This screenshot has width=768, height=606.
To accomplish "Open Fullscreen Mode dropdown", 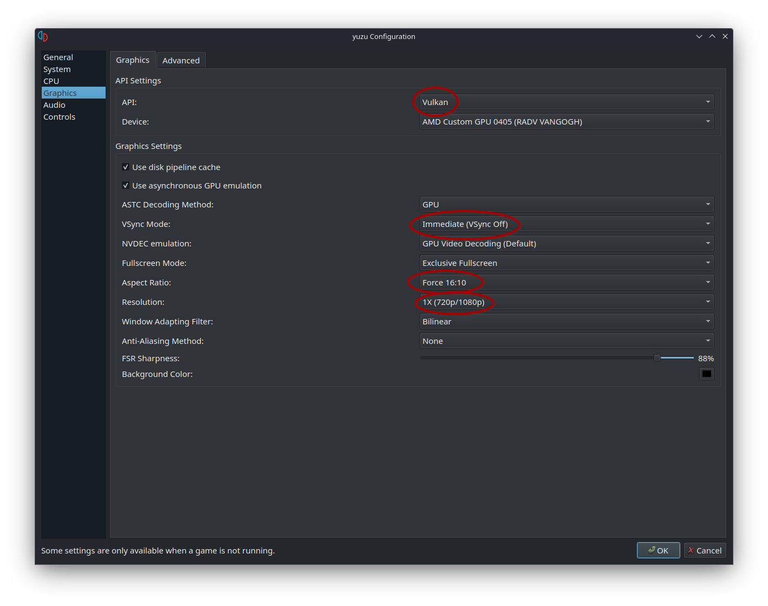I will coord(567,263).
